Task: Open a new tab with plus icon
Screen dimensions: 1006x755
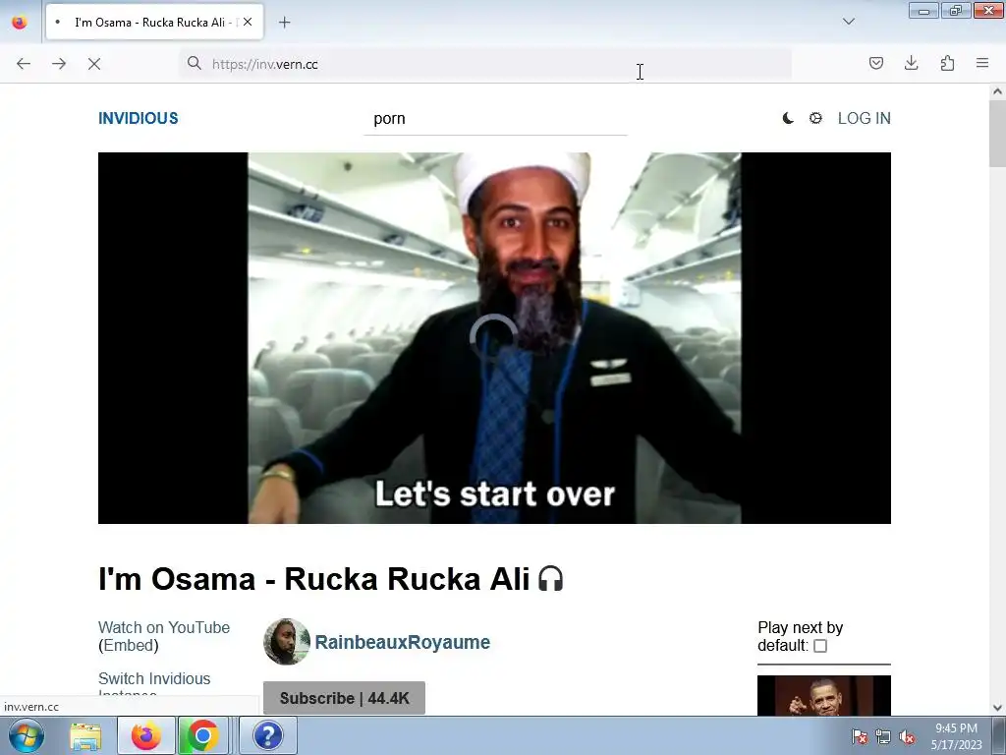Action: pyautogui.click(x=284, y=23)
